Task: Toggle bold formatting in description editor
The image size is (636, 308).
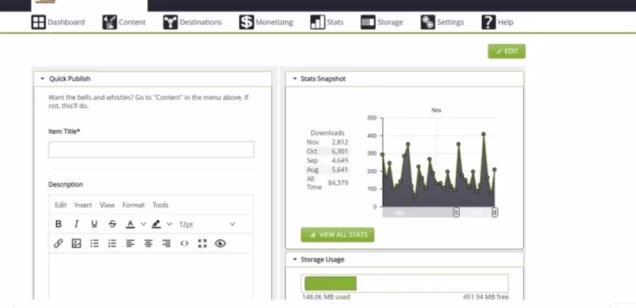Action: 58,224
